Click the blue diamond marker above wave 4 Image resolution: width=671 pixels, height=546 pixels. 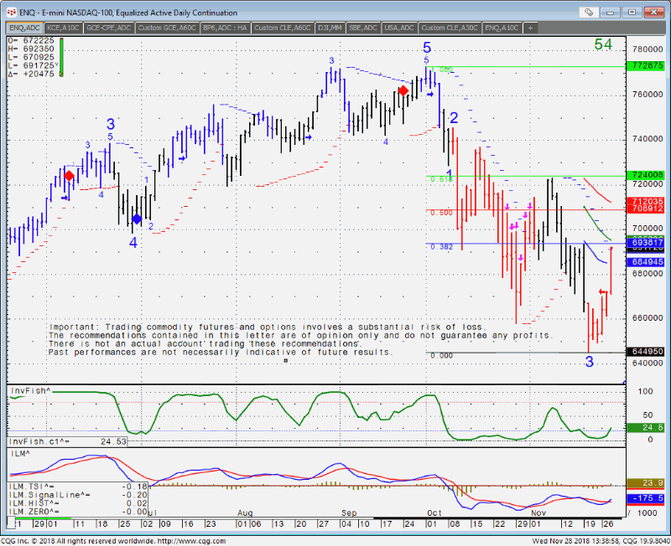coord(137,219)
